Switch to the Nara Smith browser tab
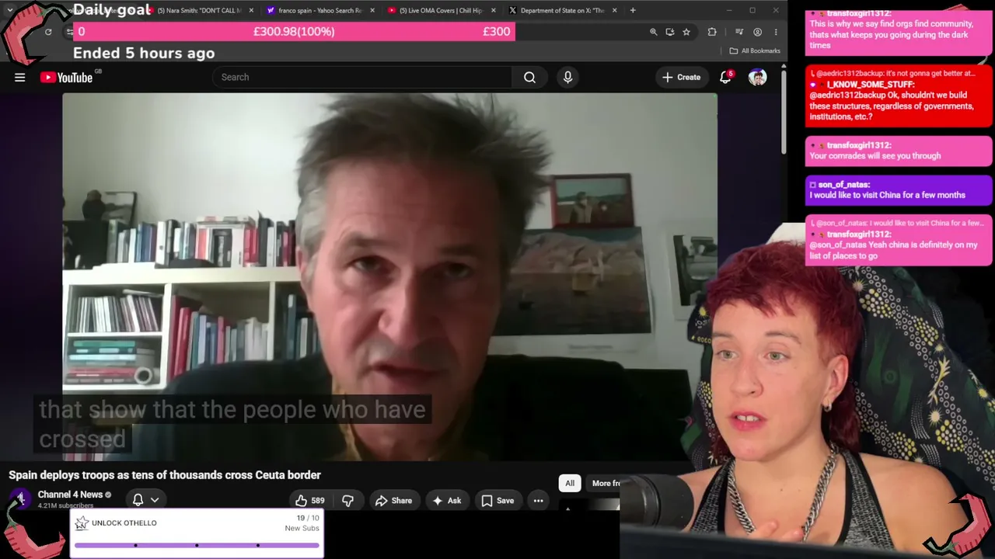The image size is (995, 559). [x=200, y=10]
